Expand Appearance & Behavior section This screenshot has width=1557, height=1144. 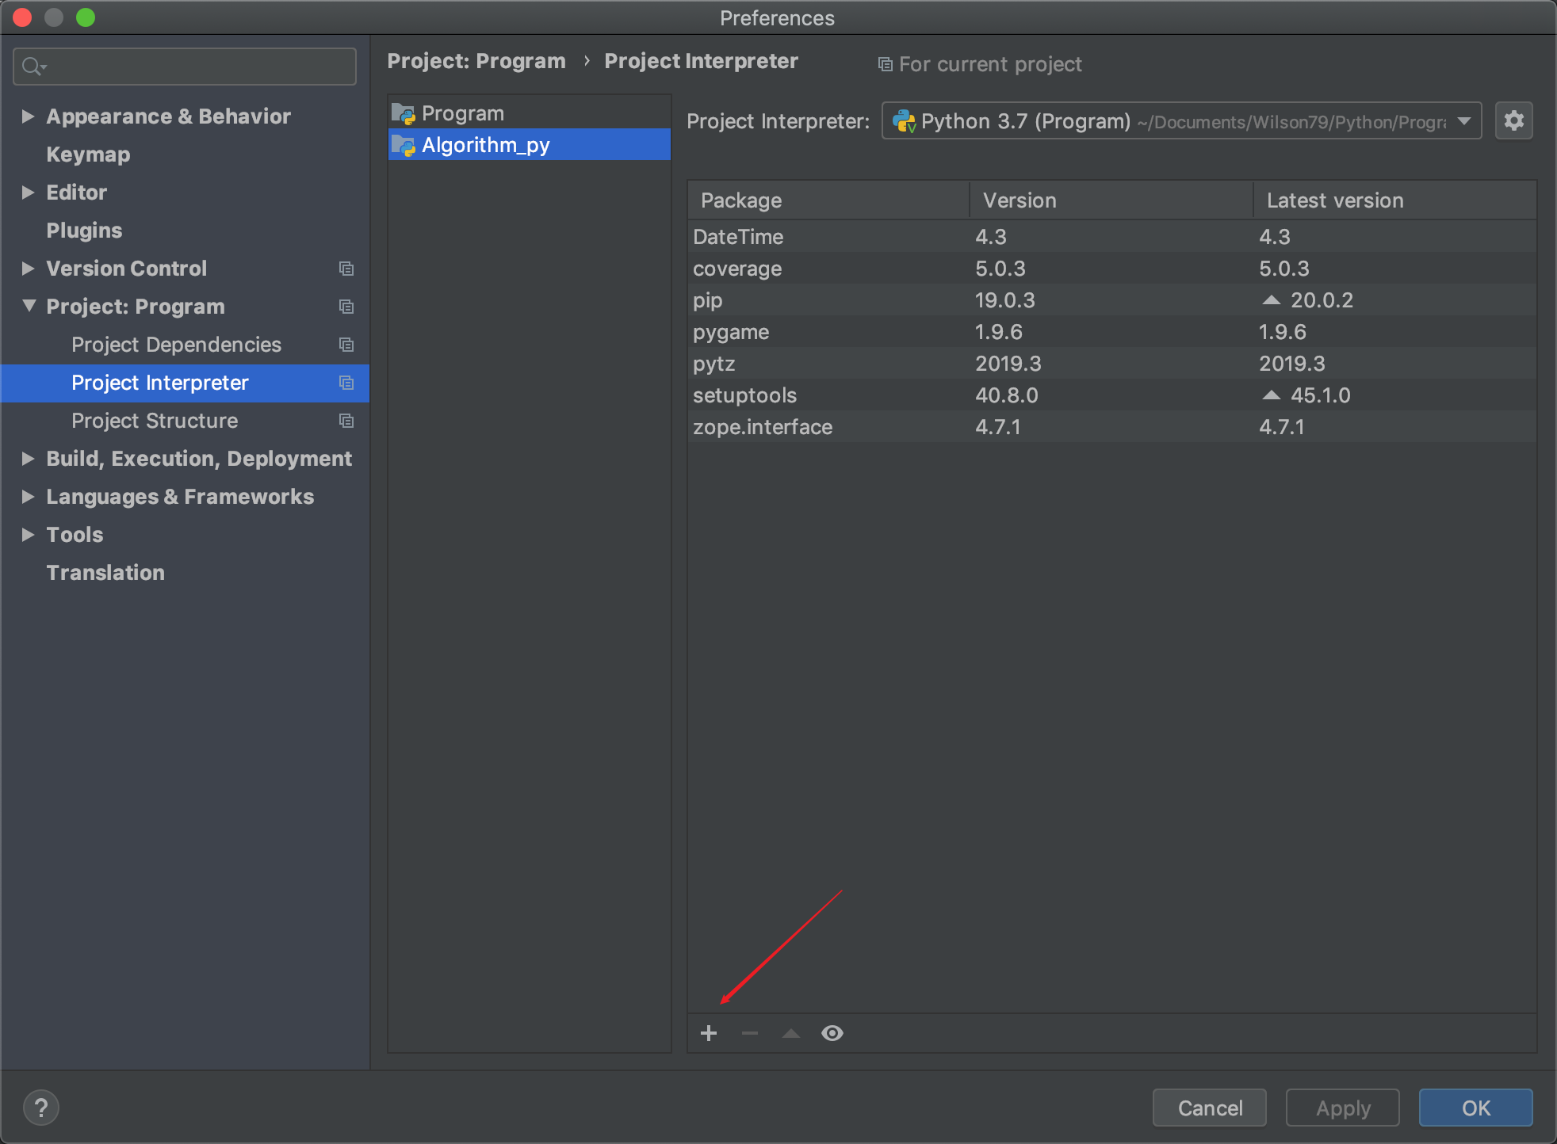[28, 116]
